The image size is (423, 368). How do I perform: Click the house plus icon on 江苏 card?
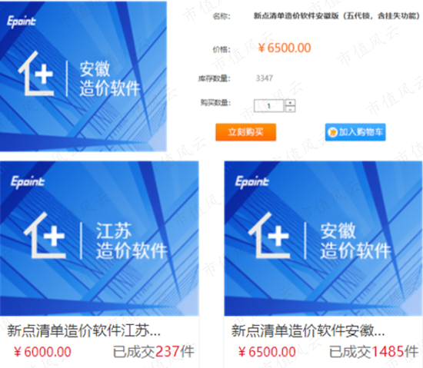tap(45, 235)
